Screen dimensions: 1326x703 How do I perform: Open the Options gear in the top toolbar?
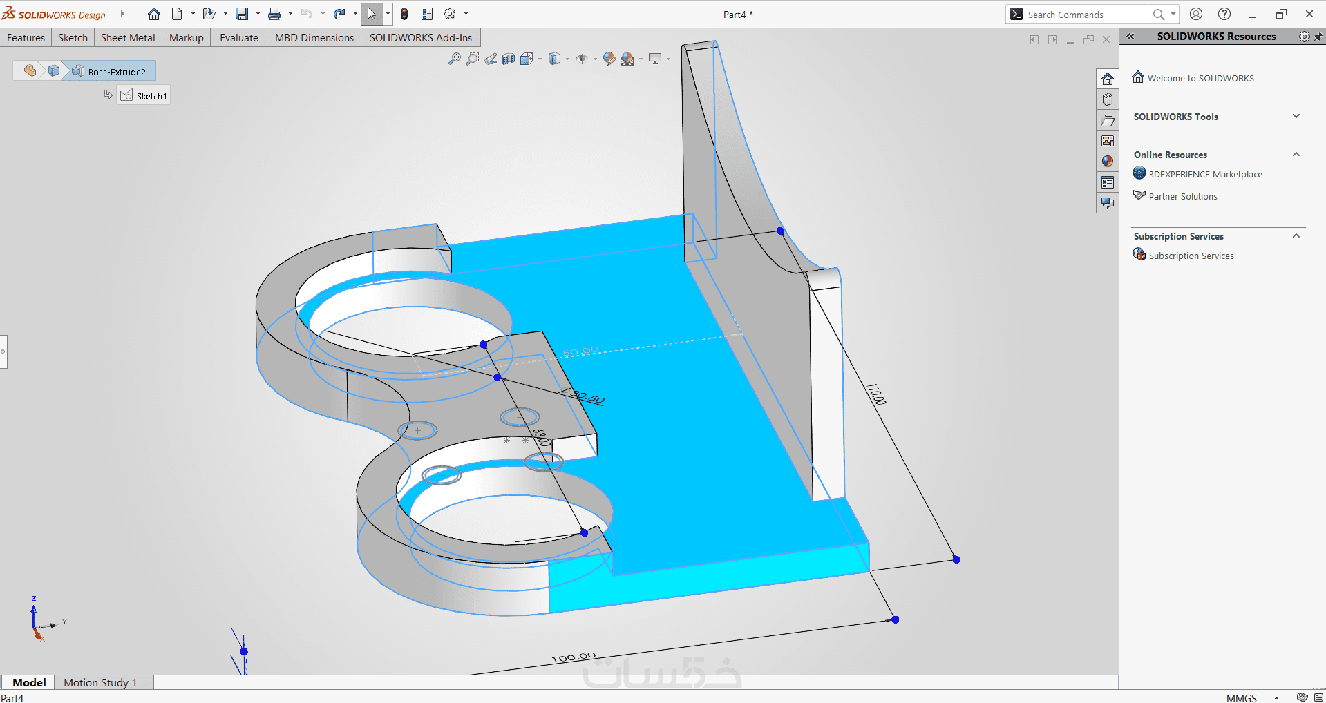(x=450, y=14)
